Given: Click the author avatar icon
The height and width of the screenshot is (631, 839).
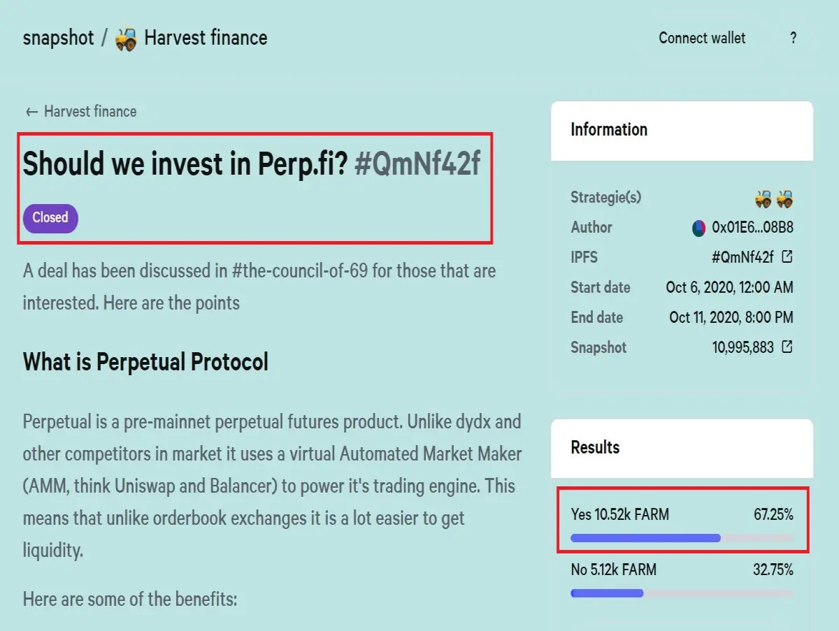Looking at the screenshot, I should tap(698, 227).
